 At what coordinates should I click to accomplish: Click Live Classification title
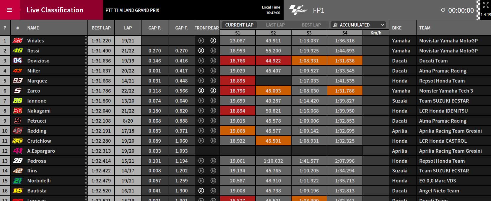[55, 10]
